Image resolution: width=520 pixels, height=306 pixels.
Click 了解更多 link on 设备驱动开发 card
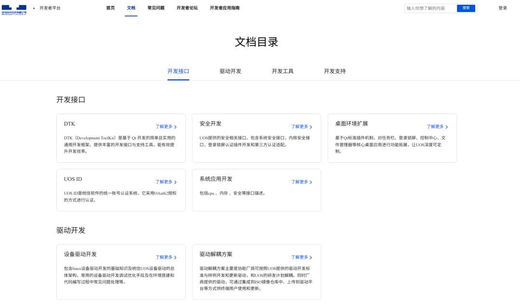166,257
